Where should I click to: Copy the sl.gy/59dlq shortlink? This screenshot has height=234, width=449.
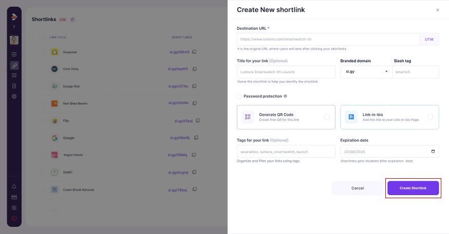coord(194,155)
